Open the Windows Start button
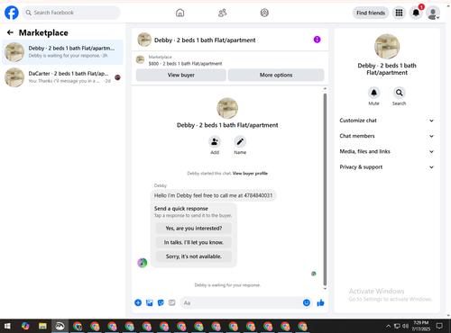This screenshot has height=333, width=451. pos(7,326)
